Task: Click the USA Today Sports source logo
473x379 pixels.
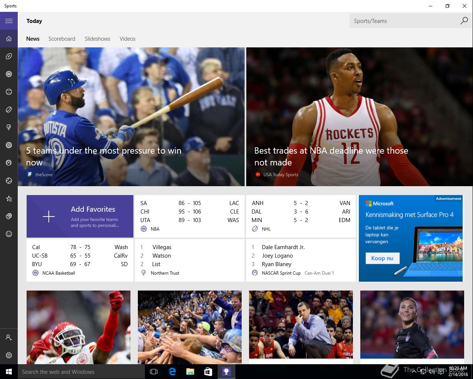Action: (x=258, y=175)
